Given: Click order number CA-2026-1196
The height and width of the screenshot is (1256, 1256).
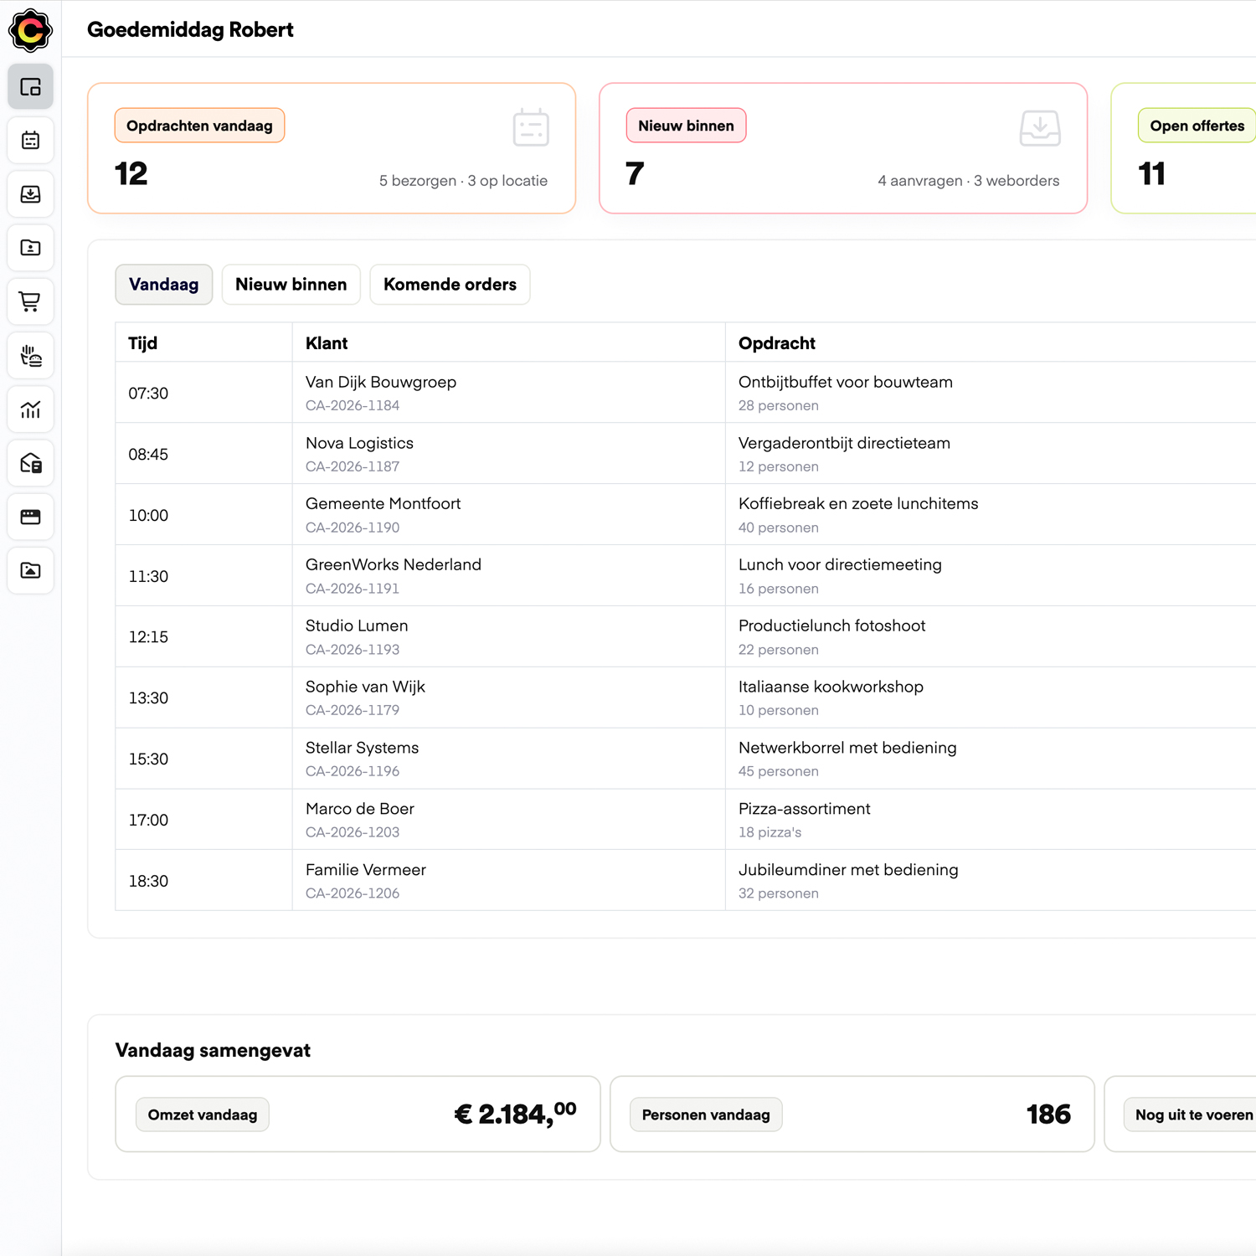Looking at the screenshot, I should coord(353,771).
